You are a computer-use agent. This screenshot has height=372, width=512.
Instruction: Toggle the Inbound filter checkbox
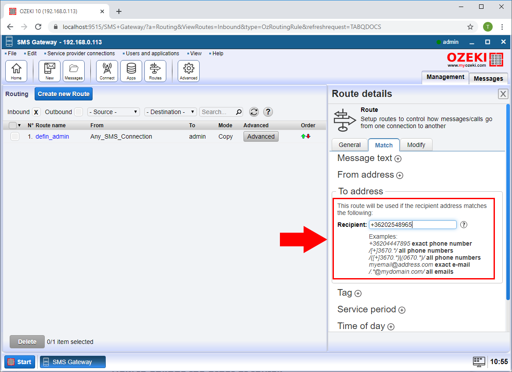coord(36,112)
